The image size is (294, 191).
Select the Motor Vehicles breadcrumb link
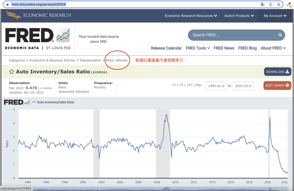coord(117,61)
